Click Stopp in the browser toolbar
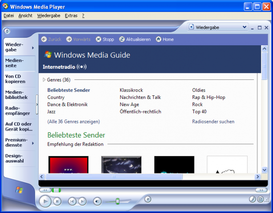Image resolution: width=273 pixels, height=213 pixels. [x=105, y=39]
